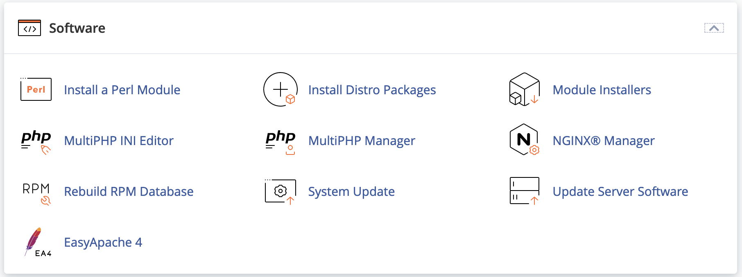Click the Rebuild RPM Database icon
Viewport: 742px width, 277px height.
36,192
